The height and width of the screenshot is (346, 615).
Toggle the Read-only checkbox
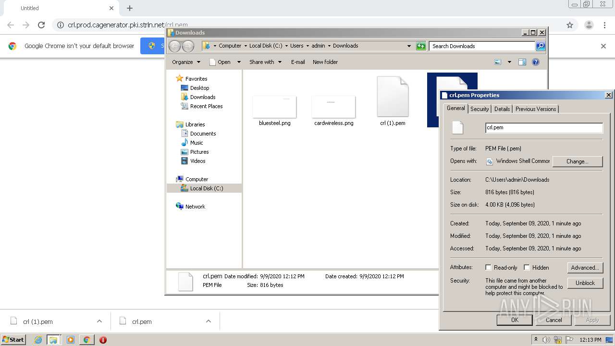point(488,268)
